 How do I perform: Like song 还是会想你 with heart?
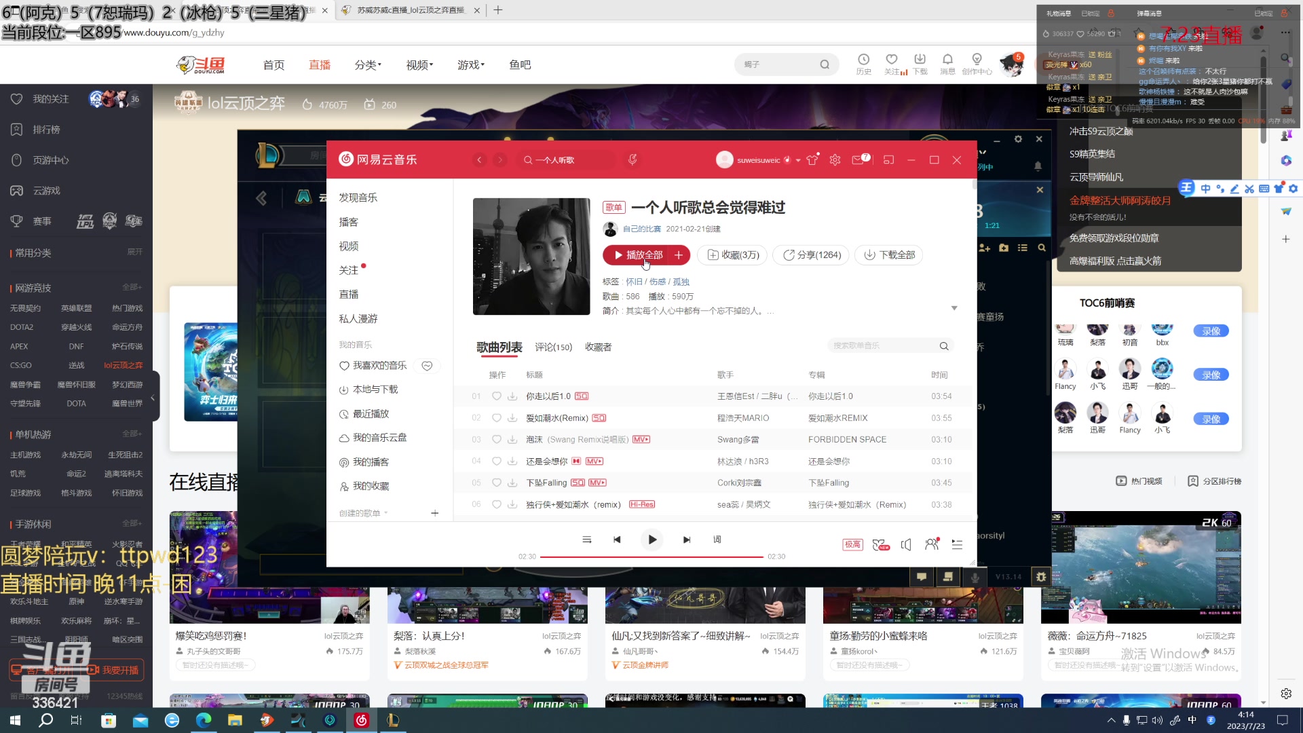pos(497,462)
